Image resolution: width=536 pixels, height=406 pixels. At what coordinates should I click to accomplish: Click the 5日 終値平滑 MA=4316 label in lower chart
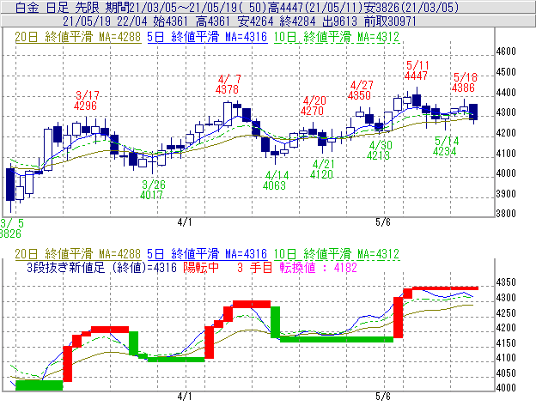click(207, 254)
